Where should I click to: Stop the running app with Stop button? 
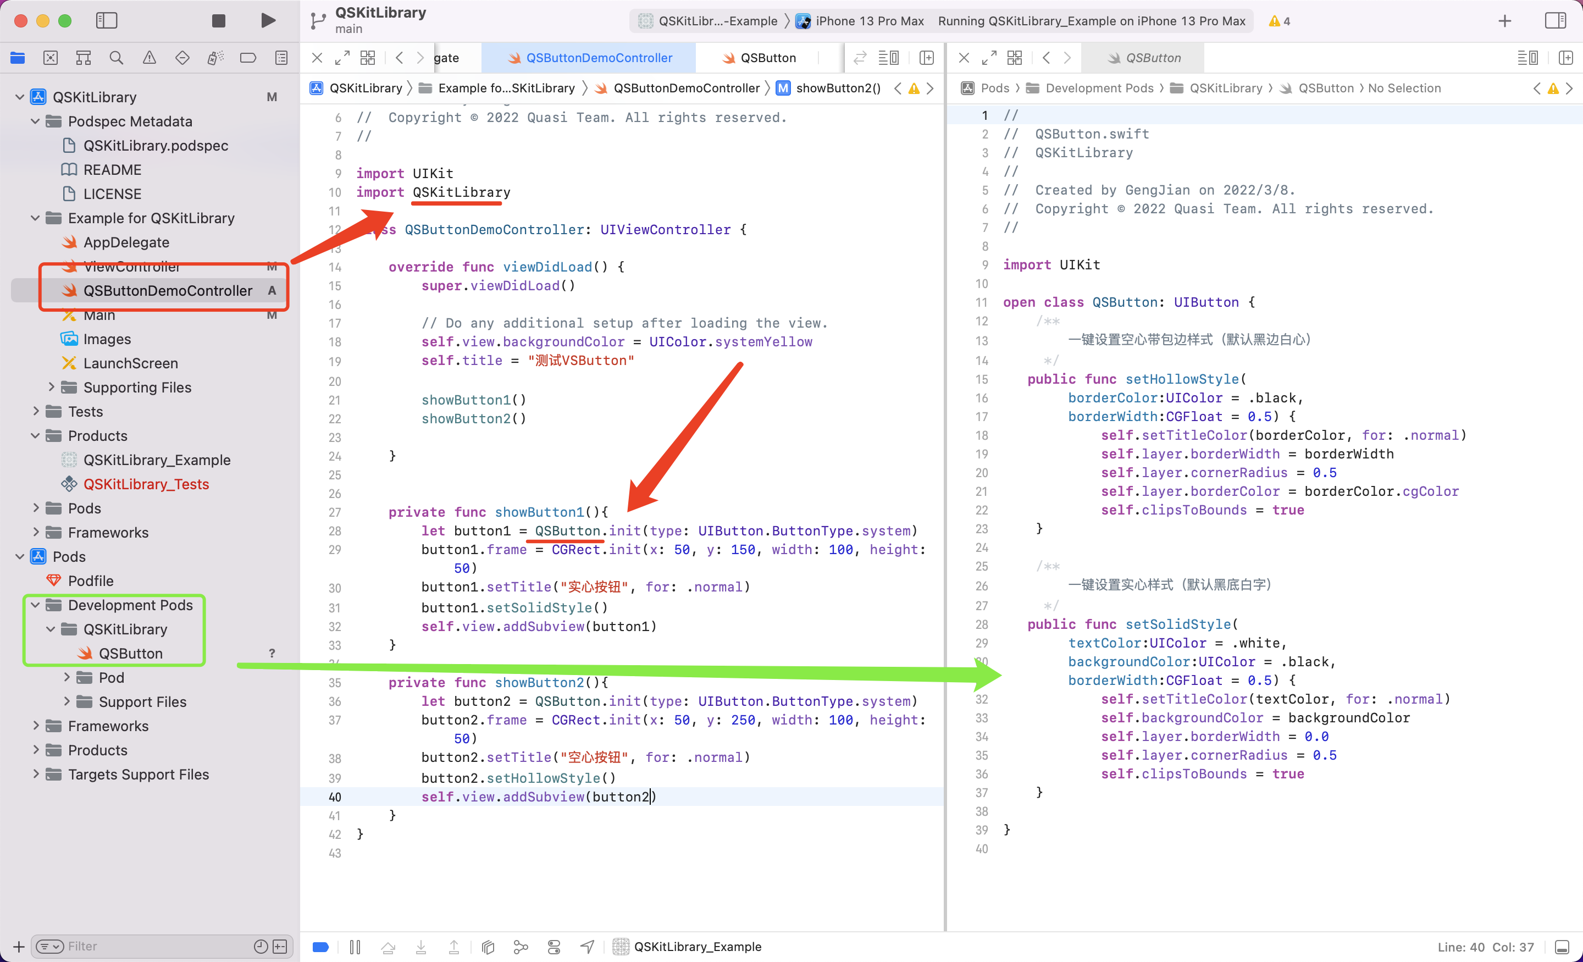click(x=218, y=20)
